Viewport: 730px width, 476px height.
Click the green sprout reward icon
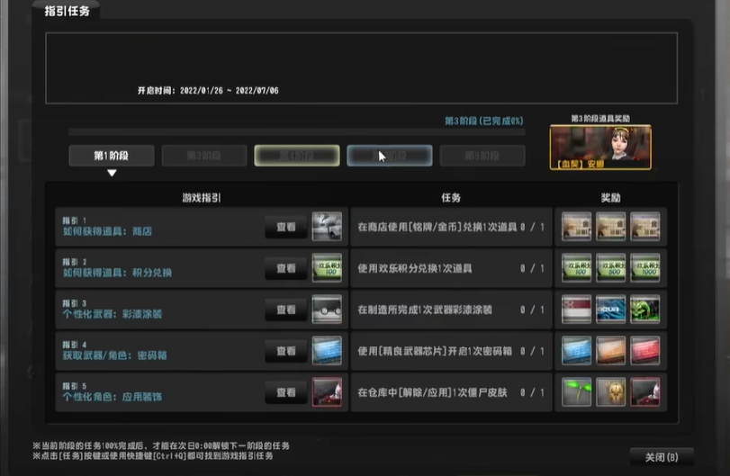click(576, 392)
